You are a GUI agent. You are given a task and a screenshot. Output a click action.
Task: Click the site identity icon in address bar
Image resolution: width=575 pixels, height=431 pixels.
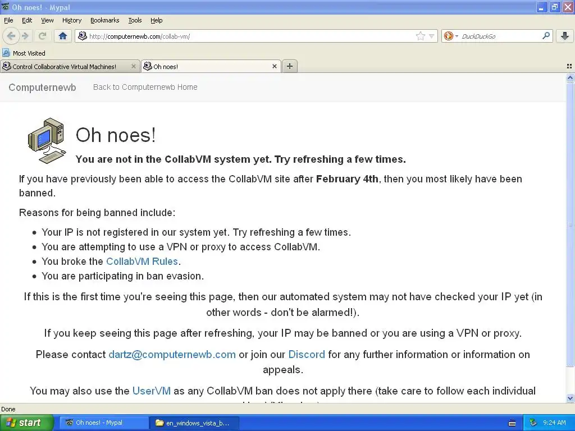click(83, 36)
